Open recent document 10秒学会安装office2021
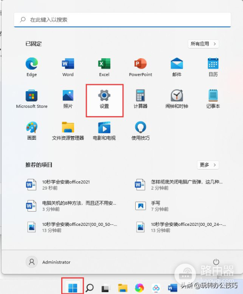Viewport: 243px width, 294px height. tap(58, 185)
